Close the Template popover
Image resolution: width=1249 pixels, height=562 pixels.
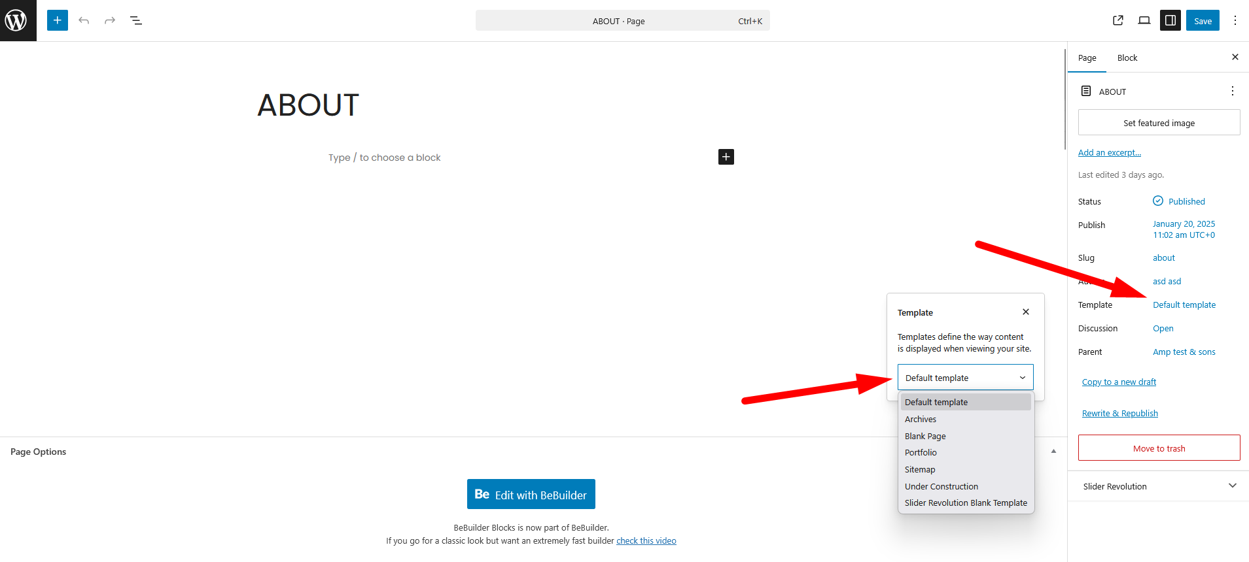pos(1026,312)
